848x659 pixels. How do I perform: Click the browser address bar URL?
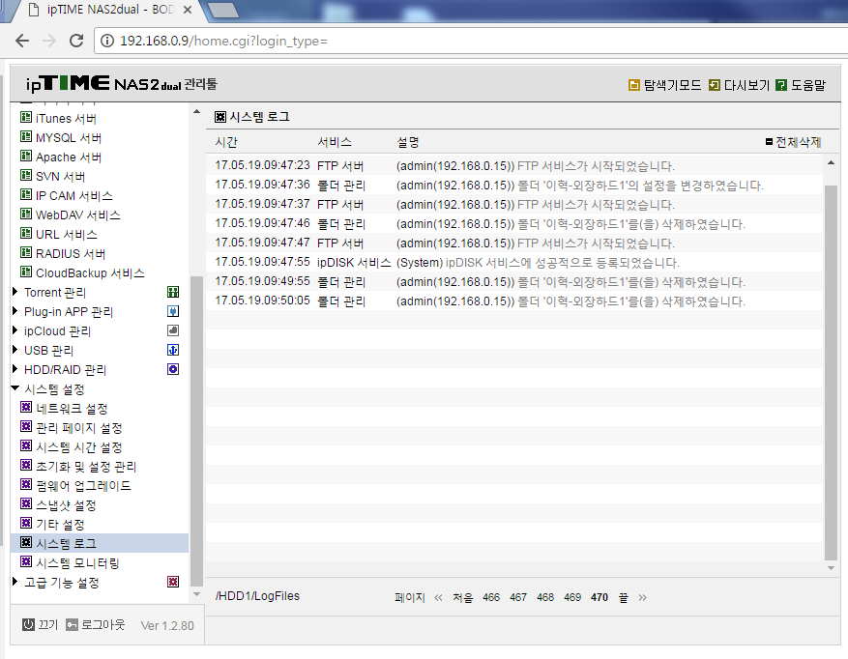224,42
